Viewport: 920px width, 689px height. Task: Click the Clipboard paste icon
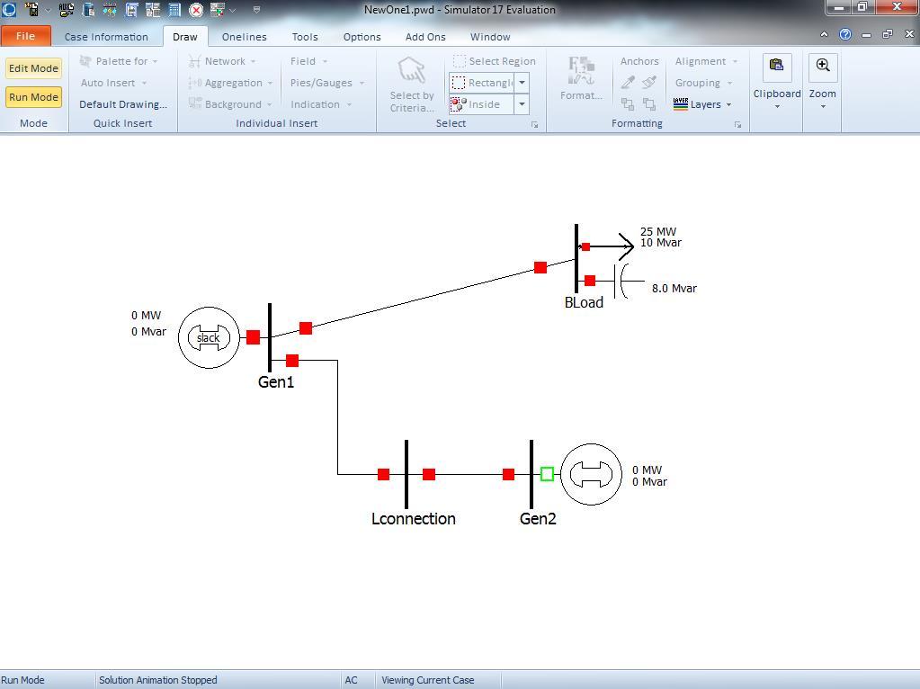tap(777, 67)
